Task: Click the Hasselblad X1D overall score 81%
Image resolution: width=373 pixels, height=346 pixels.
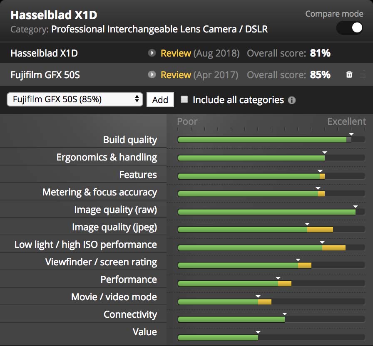Action: pyautogui.click(x=320, y=53)
